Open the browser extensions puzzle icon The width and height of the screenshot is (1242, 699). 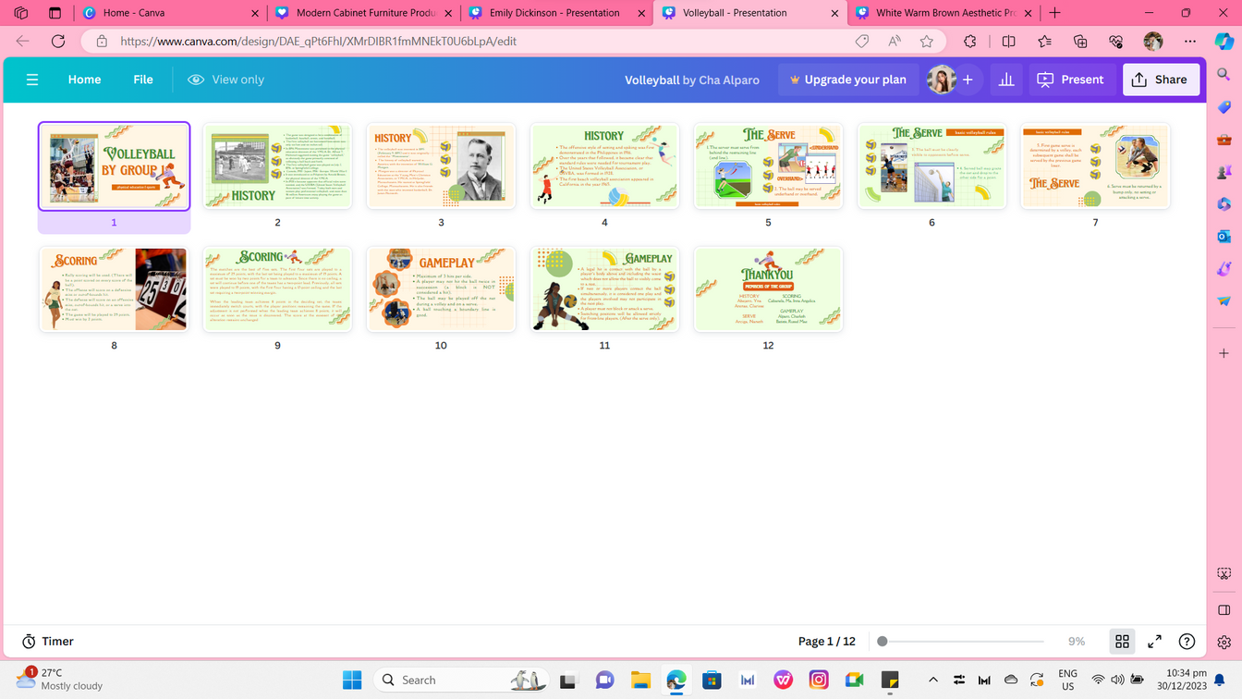(969, 41)
